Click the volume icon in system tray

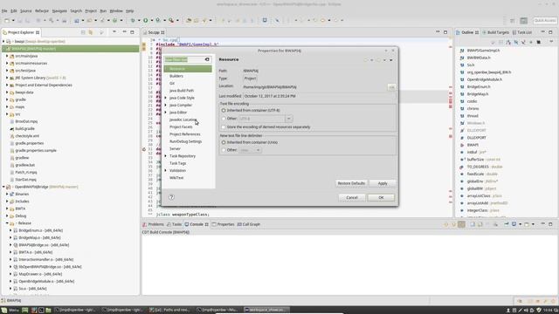[526, 311]
